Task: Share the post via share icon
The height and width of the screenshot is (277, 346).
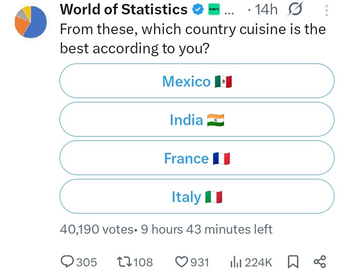Action: 320,262
